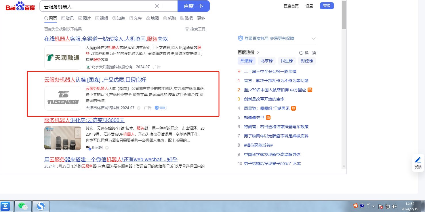The width and height of the screenshot is (425, 212).
Task: Open hot search 周星驰：佩佩姐 江湖再见
Action: coord(267,108)
